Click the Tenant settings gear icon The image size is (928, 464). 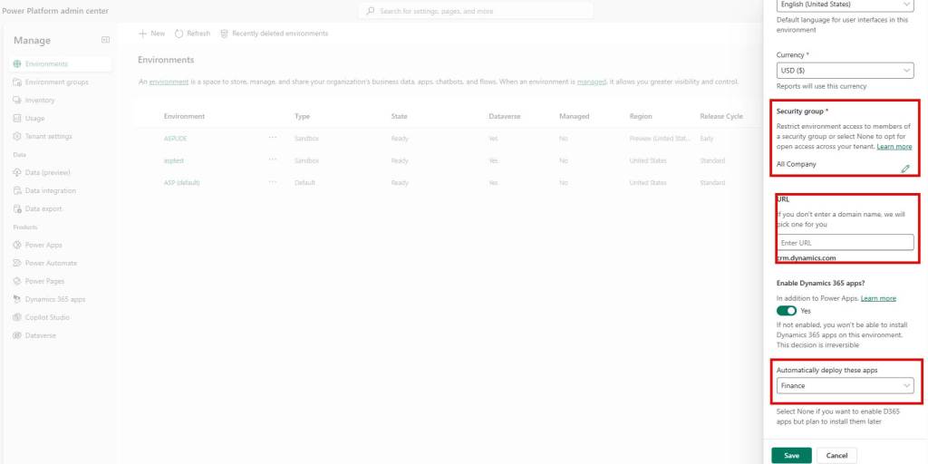point(17,137)
